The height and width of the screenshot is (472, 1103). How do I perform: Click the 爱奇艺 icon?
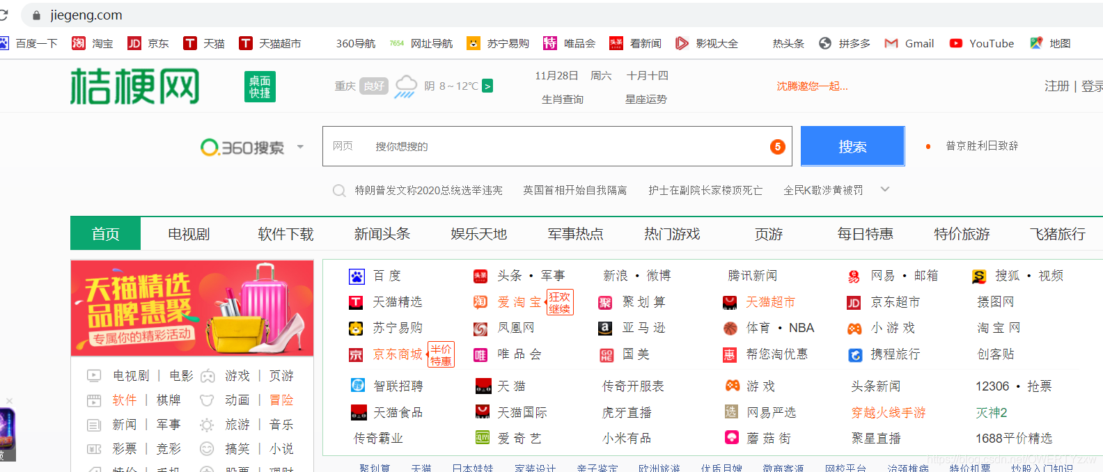(482, 438)
